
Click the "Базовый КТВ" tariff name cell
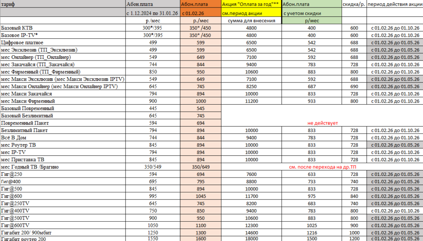click(x=62, y=28)
